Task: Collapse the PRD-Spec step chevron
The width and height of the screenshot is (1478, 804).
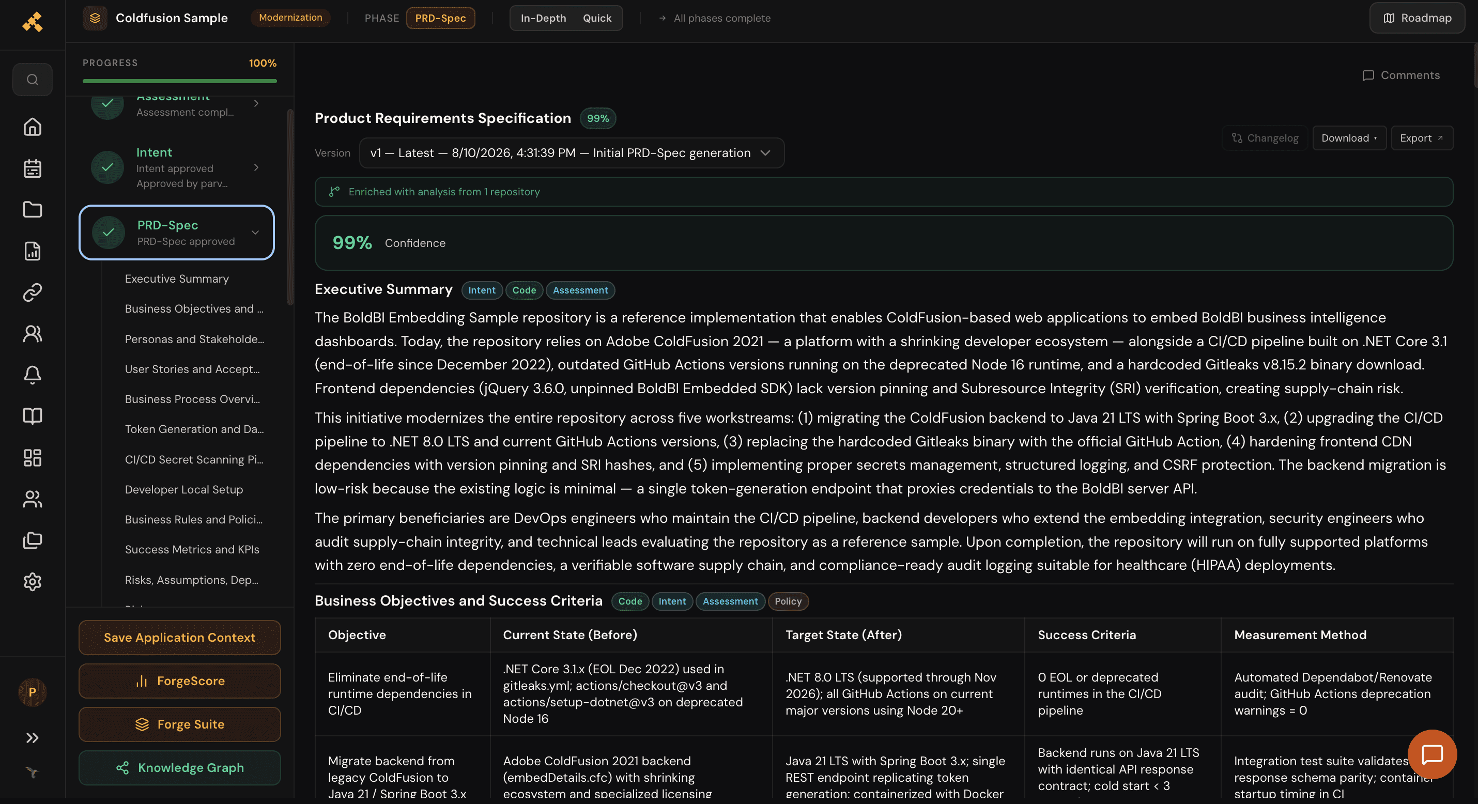Action: (x=255, y=233)
